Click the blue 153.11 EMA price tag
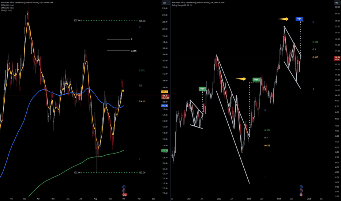 [x=165, y=106]
